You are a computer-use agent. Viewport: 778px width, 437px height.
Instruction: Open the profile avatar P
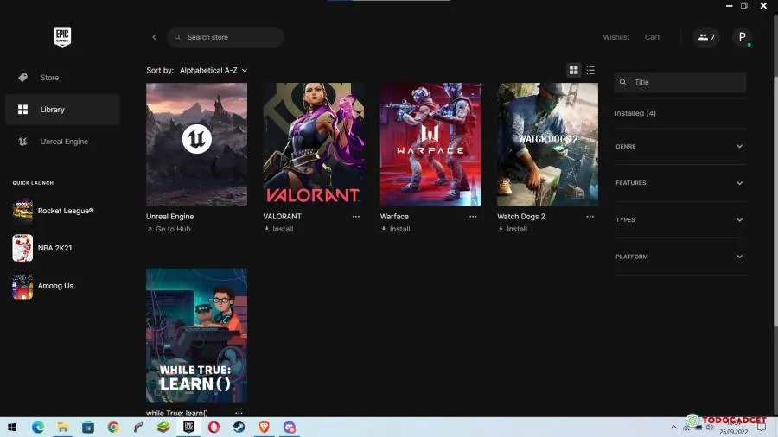pos(742,37)
